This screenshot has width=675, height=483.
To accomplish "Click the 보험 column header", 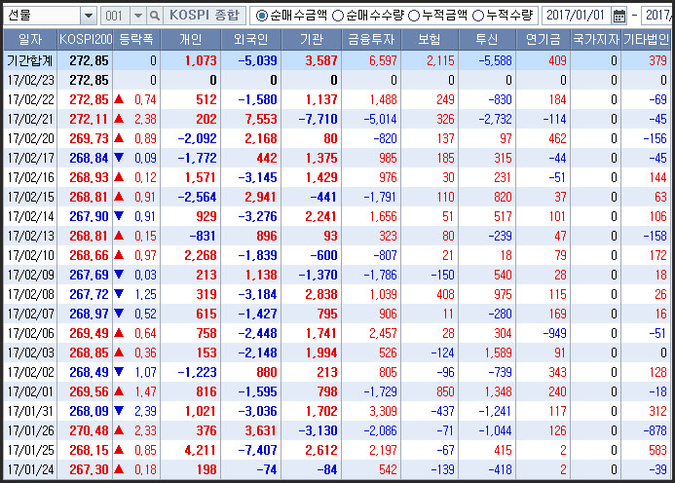I will tap(430, 40).
